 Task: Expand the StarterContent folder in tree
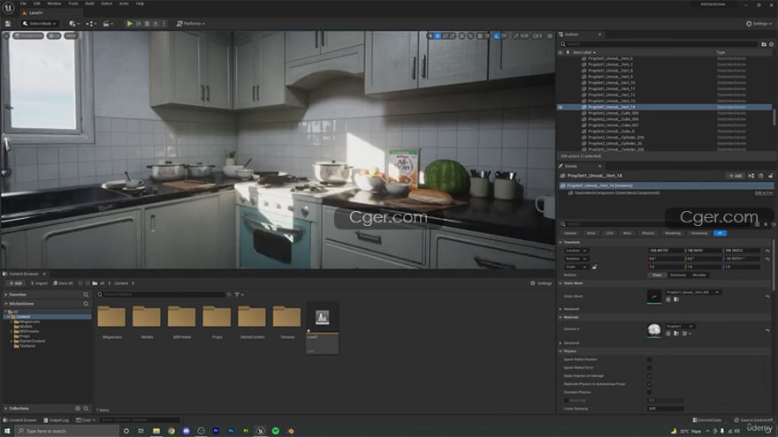(11, 341)
